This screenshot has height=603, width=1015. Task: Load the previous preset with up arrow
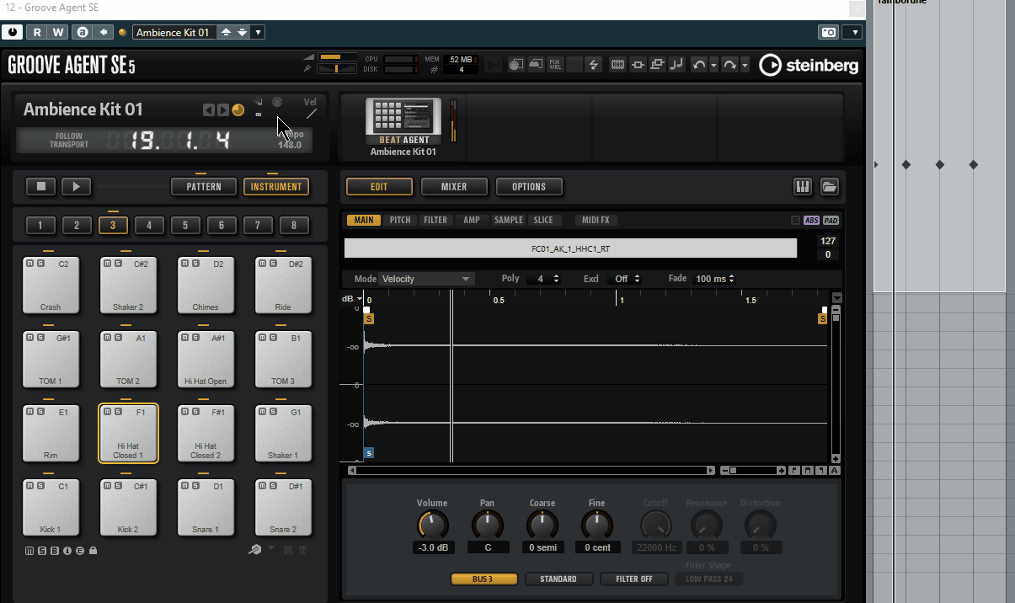pos(226,32)
